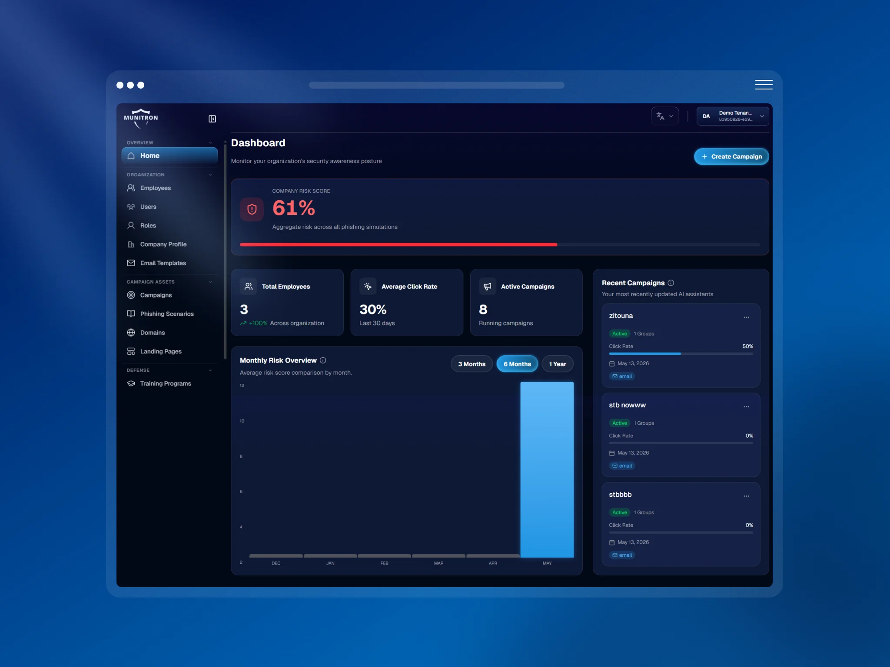Click the Average Click Rate cursor icon
The image size is (890, 667).
point(368,287)
